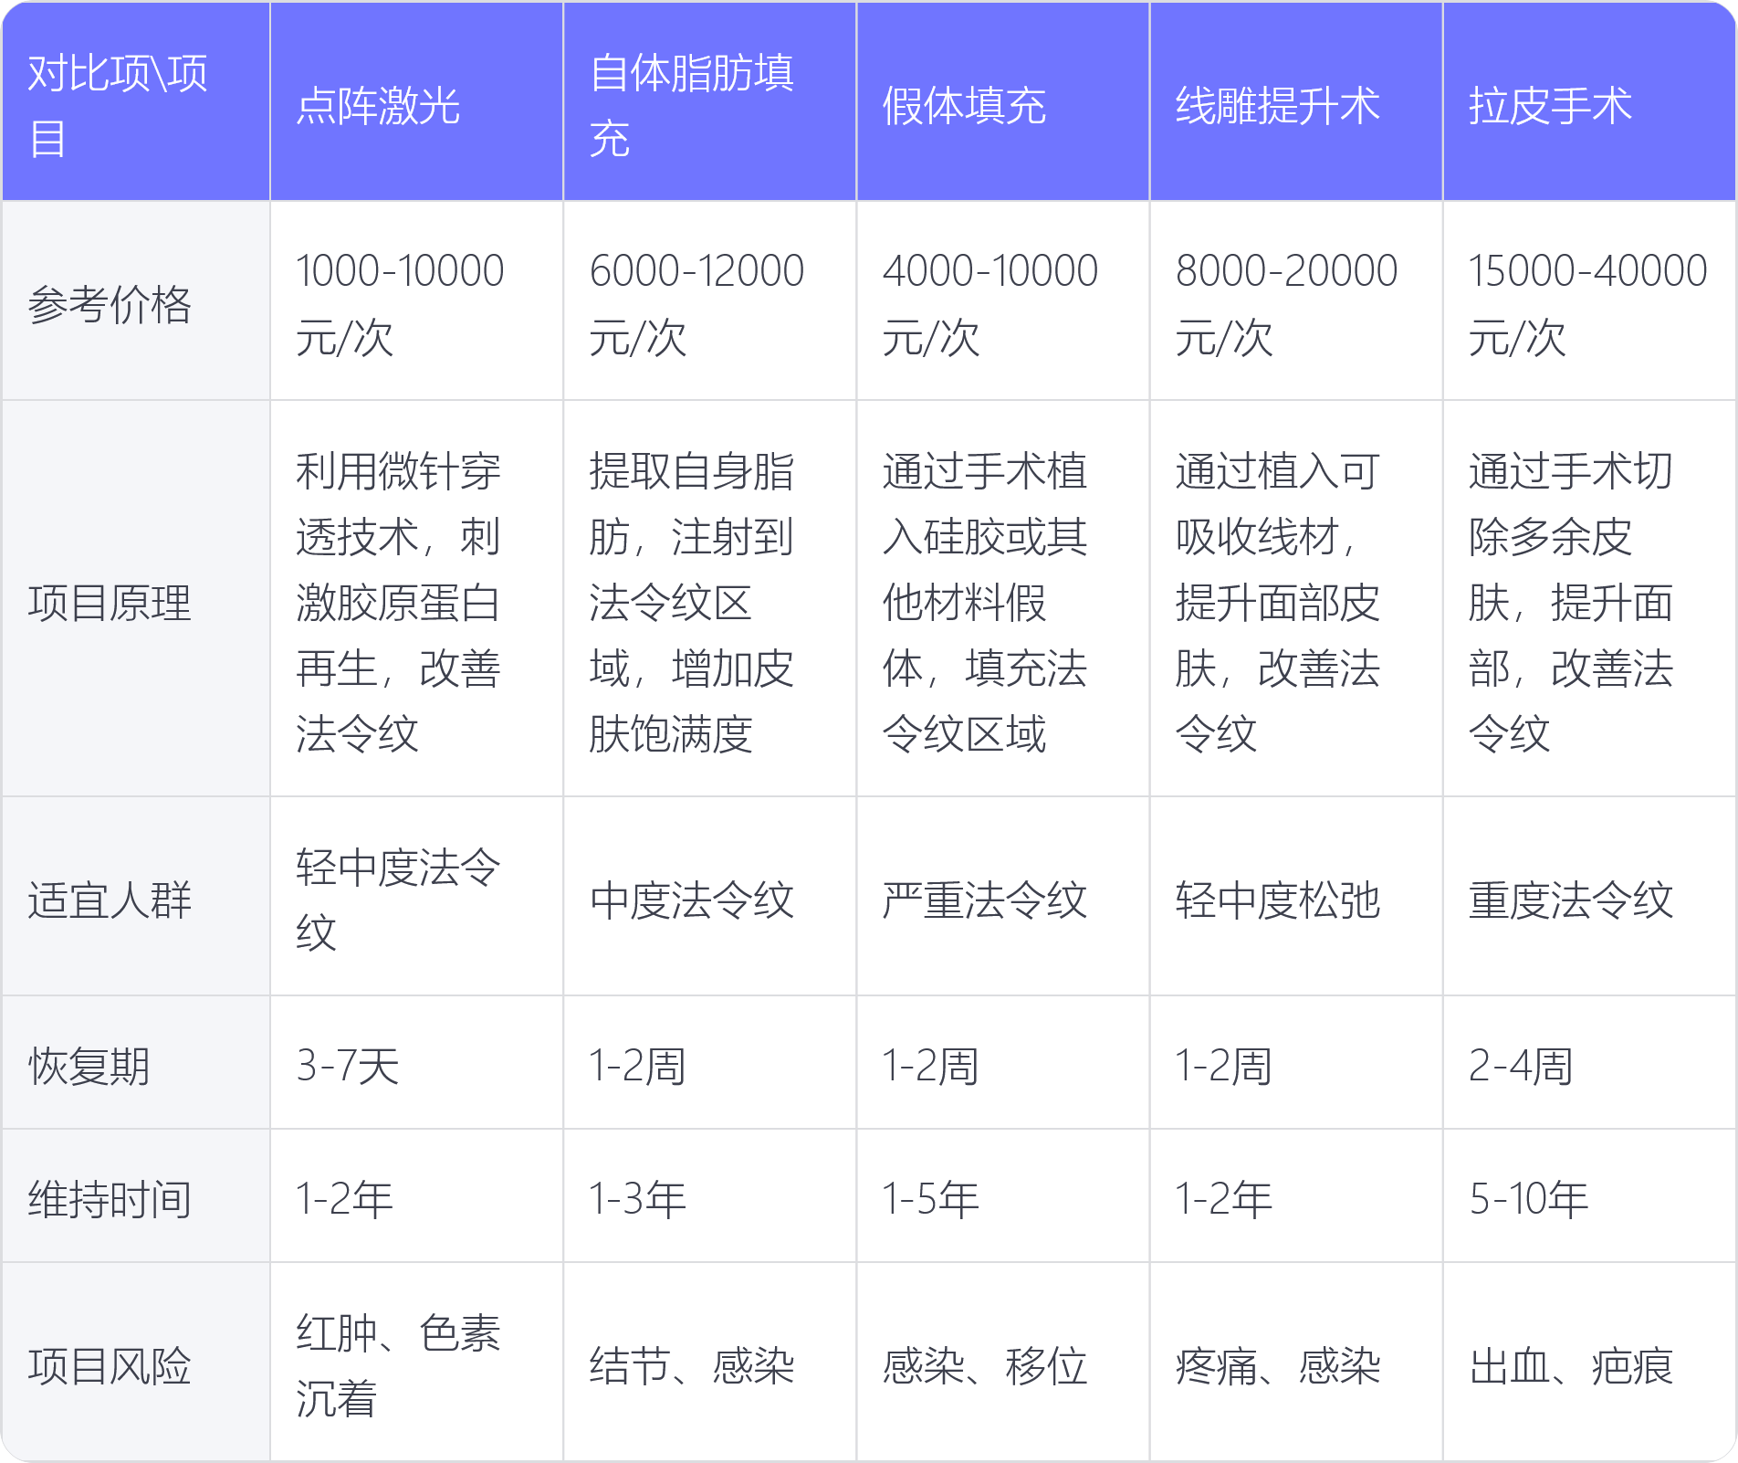The height and width of the screenshot is (1463, 1738).
Task: Click the 8000-20000元/次 price cell
Action: [1296, 300]
